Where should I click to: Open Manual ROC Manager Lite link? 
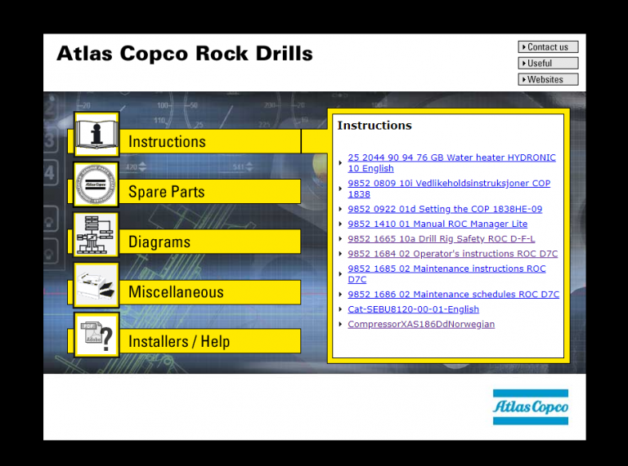tap(437, 224)
